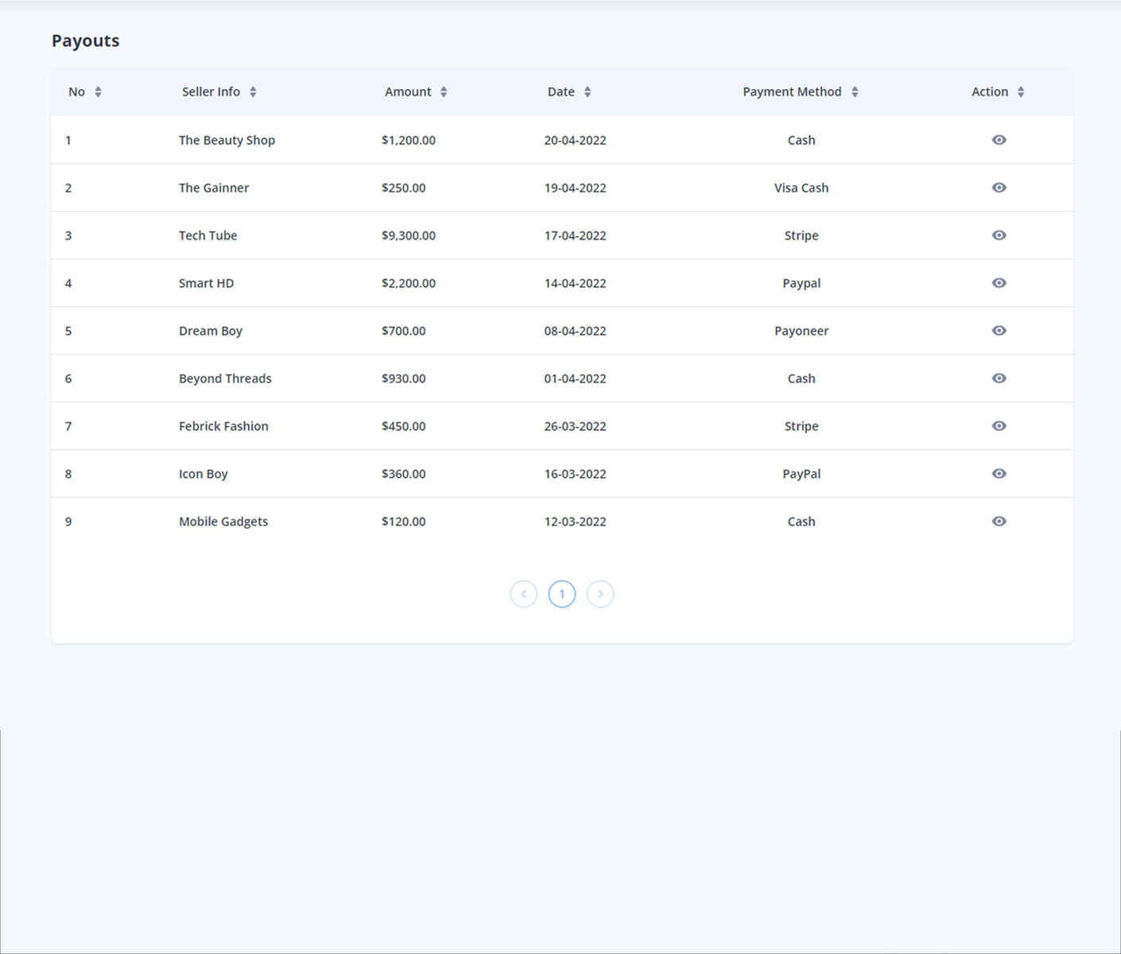Go to next page arrow
The width and height of the screenshot is (1121, 954).
(x=600, y=594)
